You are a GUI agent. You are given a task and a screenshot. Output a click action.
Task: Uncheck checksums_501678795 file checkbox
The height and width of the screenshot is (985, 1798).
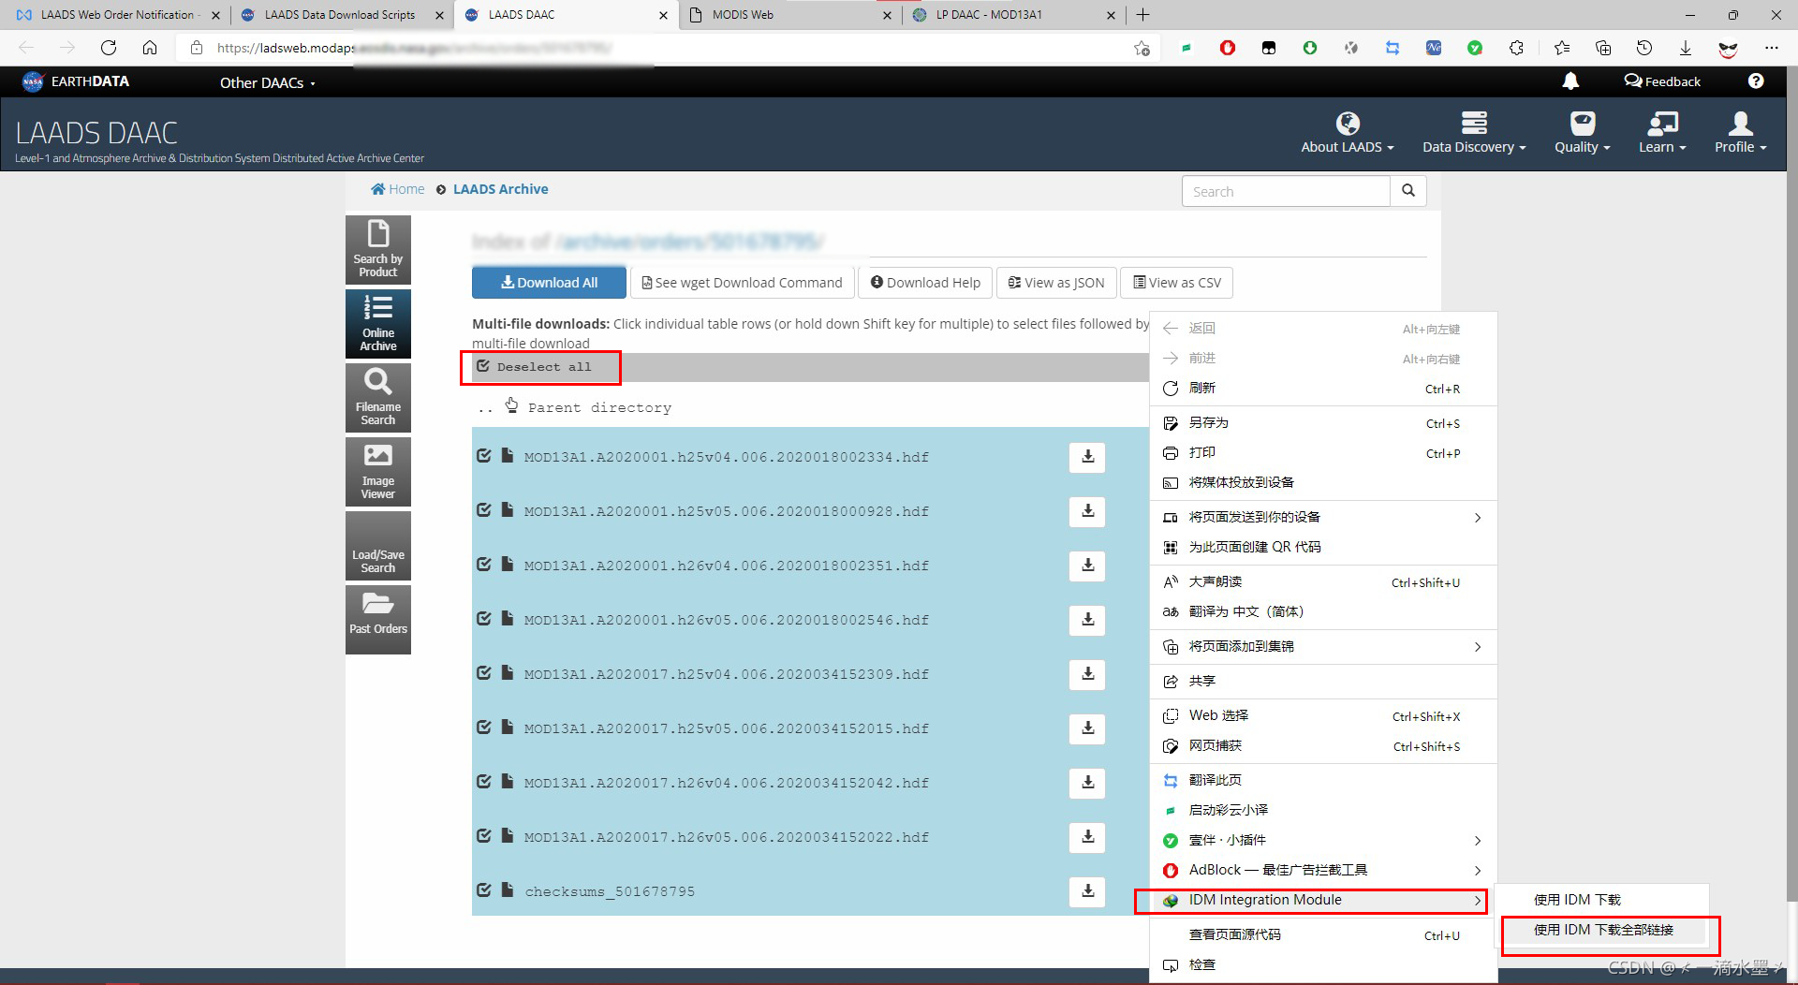coord(484,890)
